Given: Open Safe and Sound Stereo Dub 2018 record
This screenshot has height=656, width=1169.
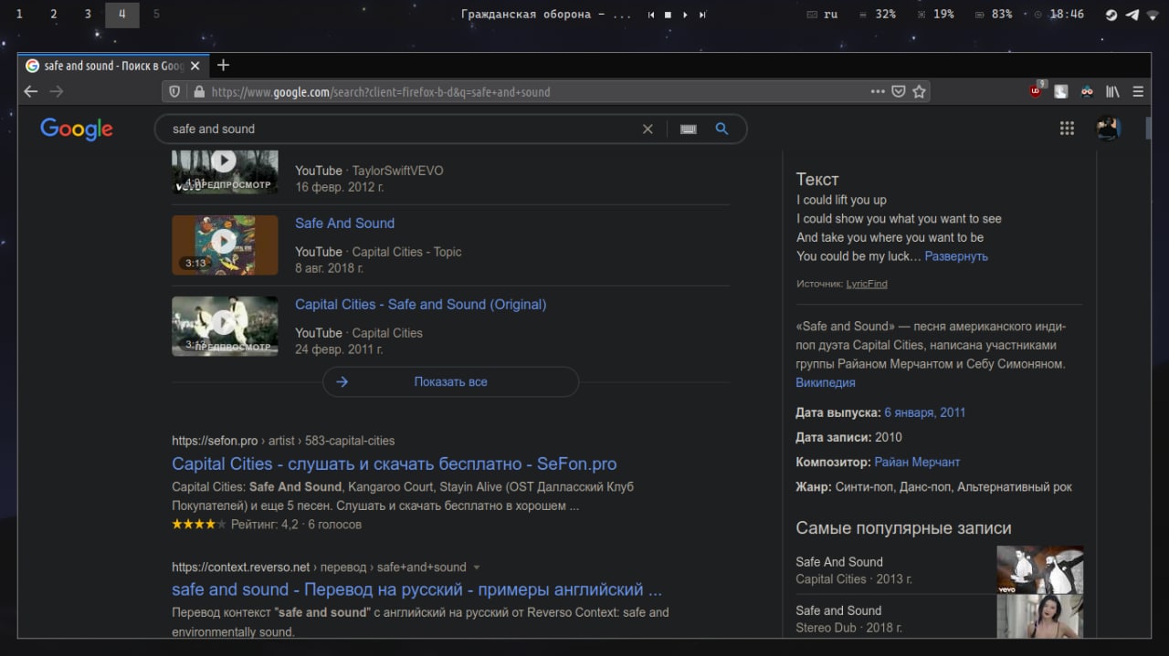Looking at the screenshot, I should coord(939,619).
